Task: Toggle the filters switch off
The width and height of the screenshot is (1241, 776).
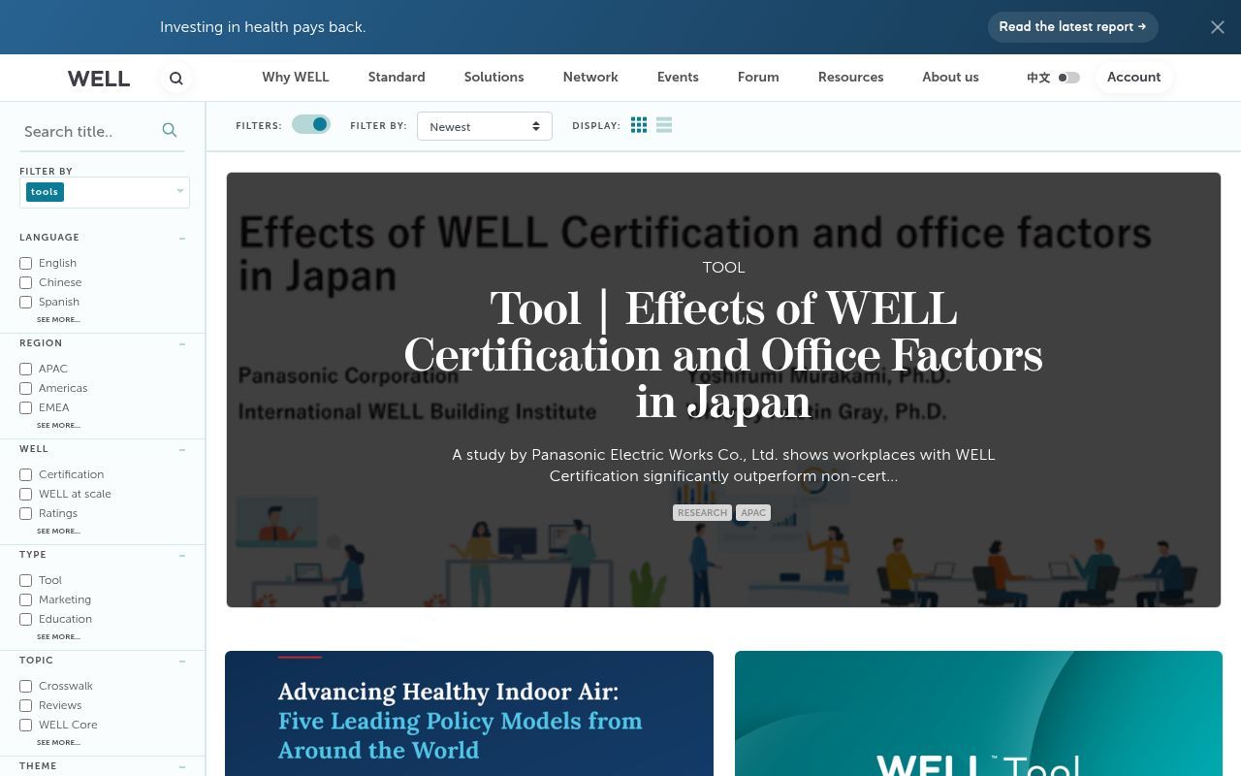Action: [311, 124]
